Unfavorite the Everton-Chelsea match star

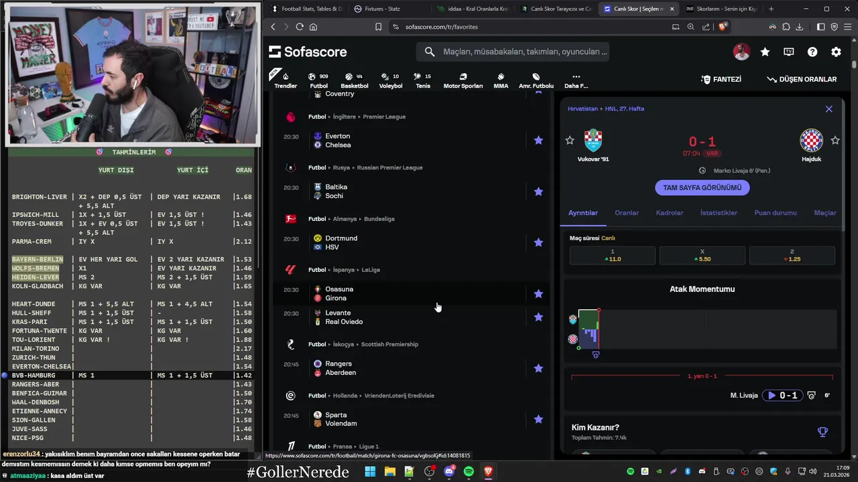[x=538, y=140]
